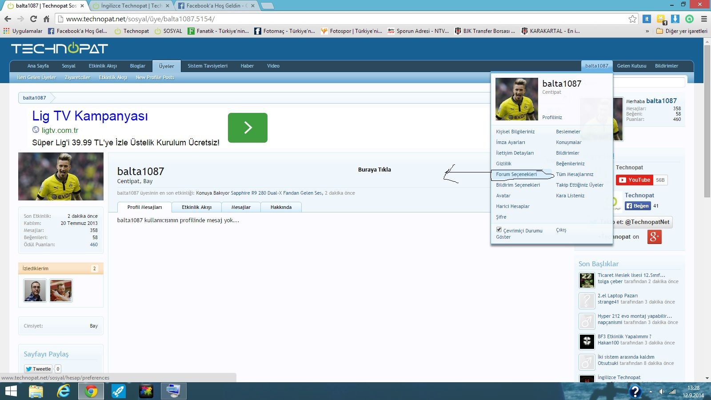Expand the bookmarks overflow chevron

tap(647, 31)
